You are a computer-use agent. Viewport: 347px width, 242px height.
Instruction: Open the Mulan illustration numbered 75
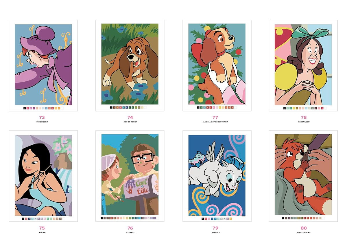43,175
